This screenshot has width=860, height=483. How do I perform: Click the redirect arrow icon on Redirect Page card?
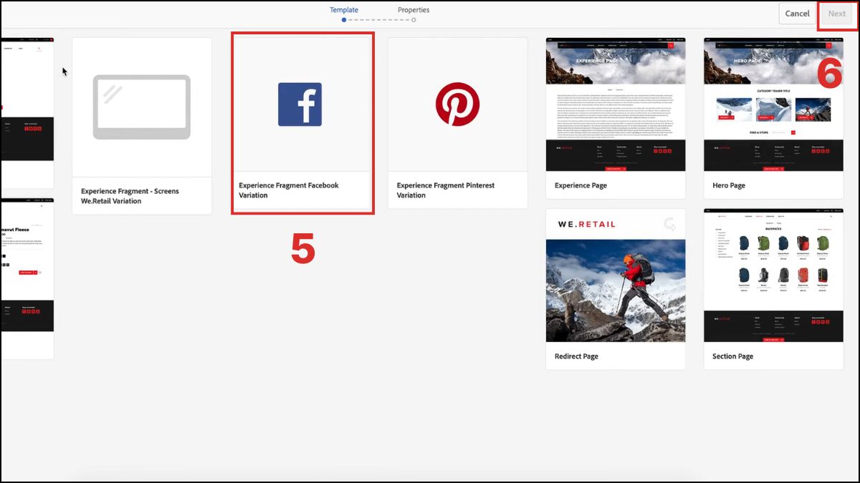tap(669, 224)
